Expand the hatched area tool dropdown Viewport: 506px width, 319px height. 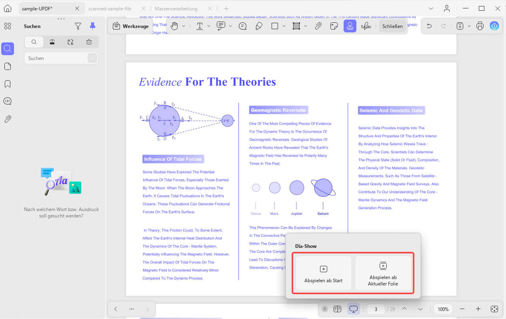click(x=306, y=26)
